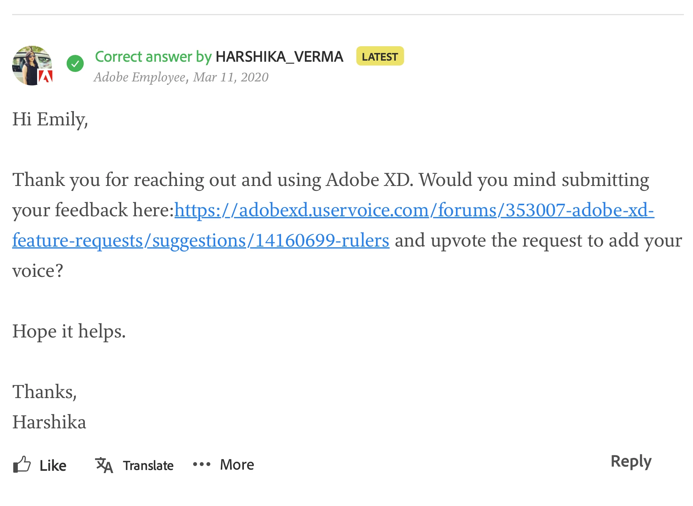The height and width of the screenshot is (506, 693).
Task: Click the thumbs-up Like icon
Action: [x=22, y=464]
